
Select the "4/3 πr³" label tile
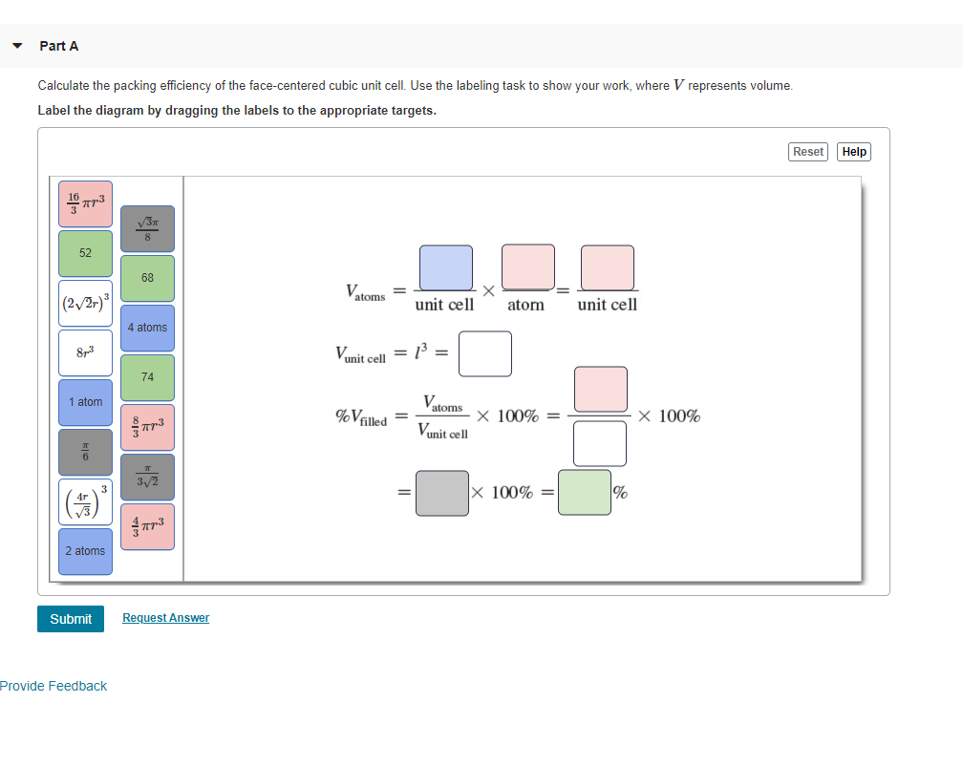tap(147, 526)
